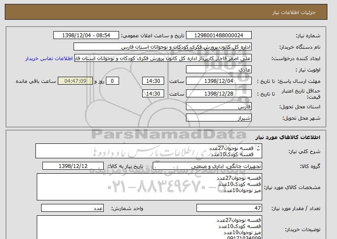Click the تاریخ و ساعت اعلان عمومی label
Viewport: 337px width, 239px height.
pos(153,36)
